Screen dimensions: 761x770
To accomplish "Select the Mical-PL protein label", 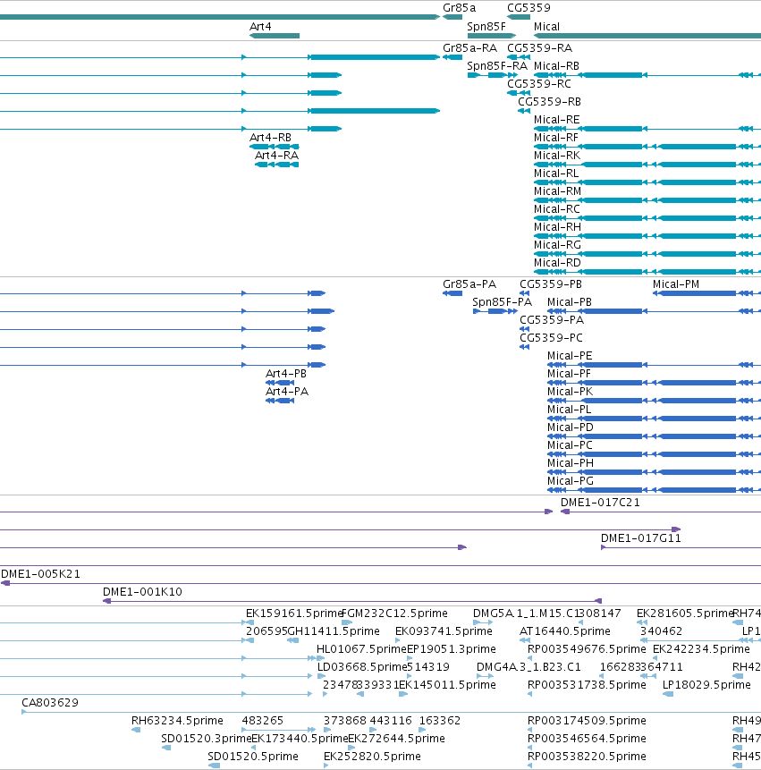I will [x=570, y=410].
